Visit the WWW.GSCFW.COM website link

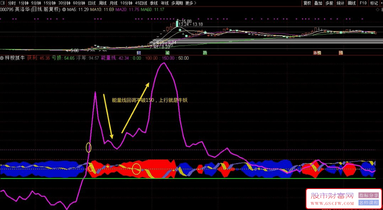pos(332,203)
